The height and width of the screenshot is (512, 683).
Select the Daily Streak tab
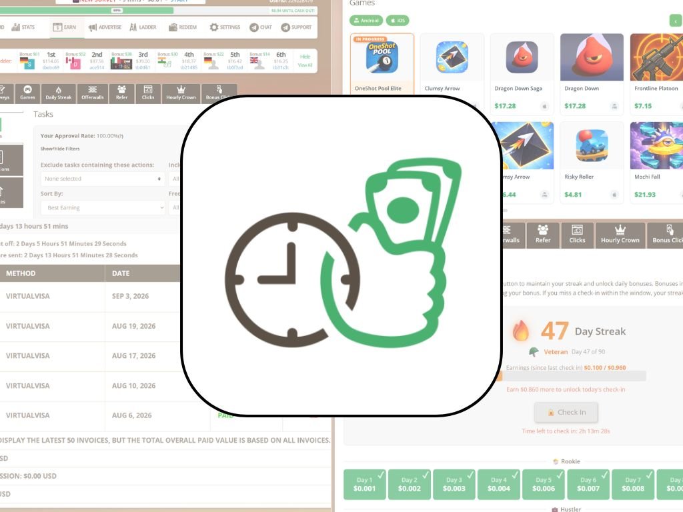click(59, 93)
